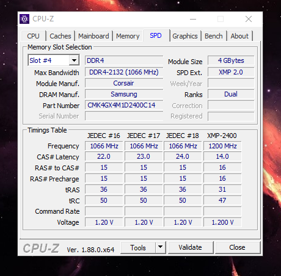Open the Caches tab
This screenshot has height=276, width=281.
pyautogui.click(x=60, y=36)
